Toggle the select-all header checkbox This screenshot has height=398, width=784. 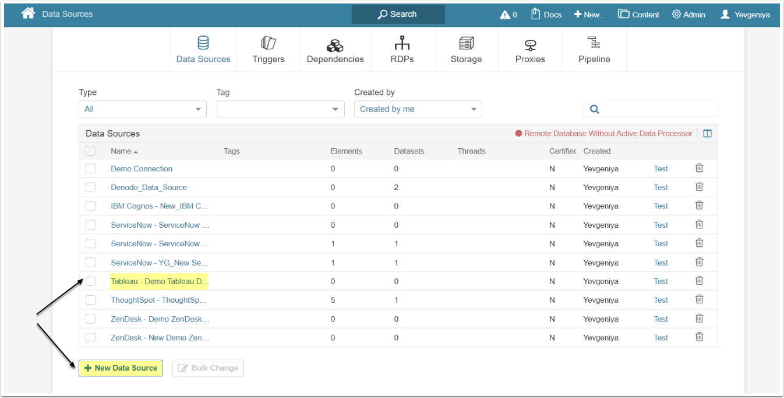pyautogui.click(x=90, y=151)
